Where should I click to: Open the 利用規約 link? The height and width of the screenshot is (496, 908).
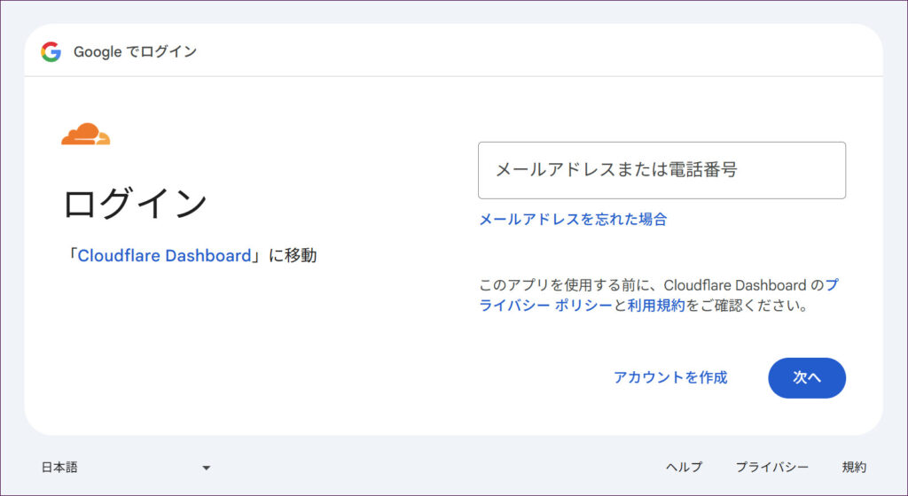656,306
